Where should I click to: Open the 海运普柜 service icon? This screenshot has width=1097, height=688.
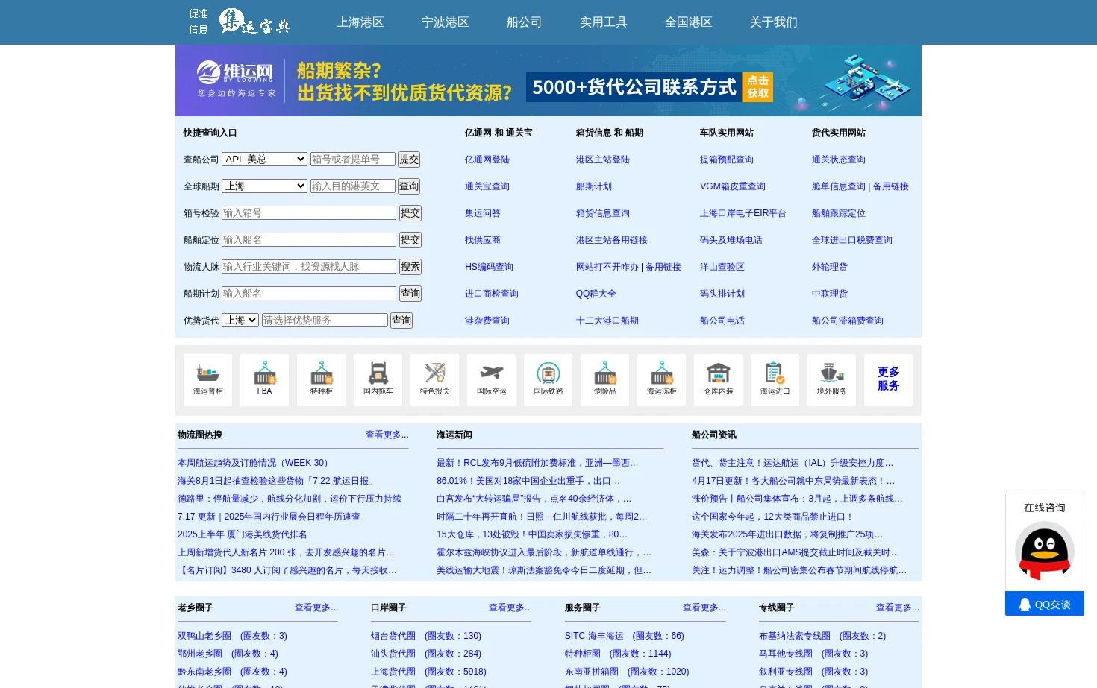coord(207,380)
